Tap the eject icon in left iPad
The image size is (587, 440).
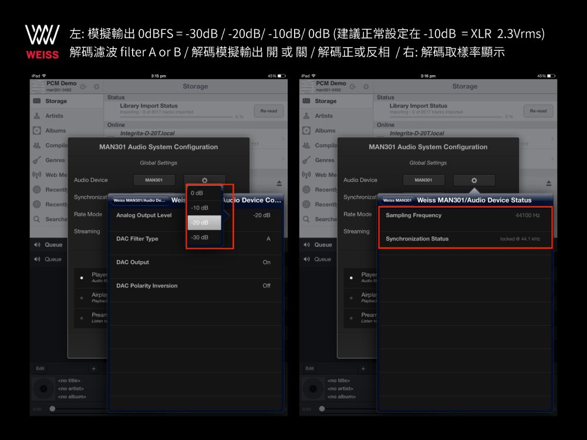tap(279, 183)
